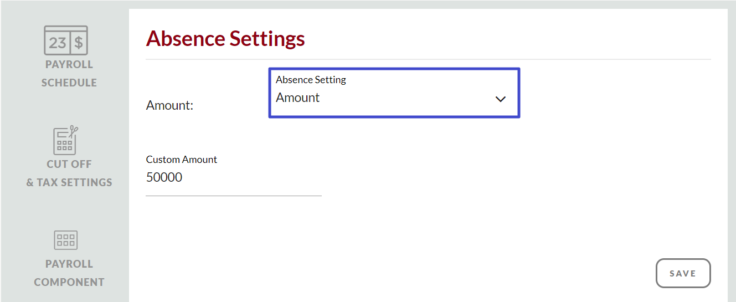
Task: Click the Absence Settings page heading
Action: (225, 39)
